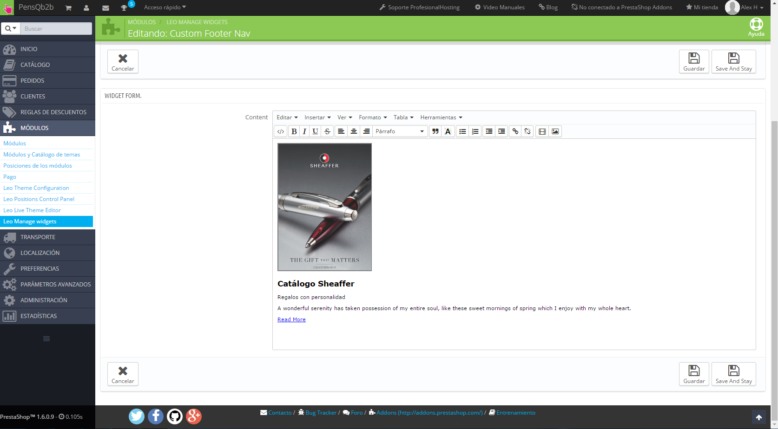Insert a video with the media icon
This screenshot has width=778, height=429.
click(x=542, y=131)
